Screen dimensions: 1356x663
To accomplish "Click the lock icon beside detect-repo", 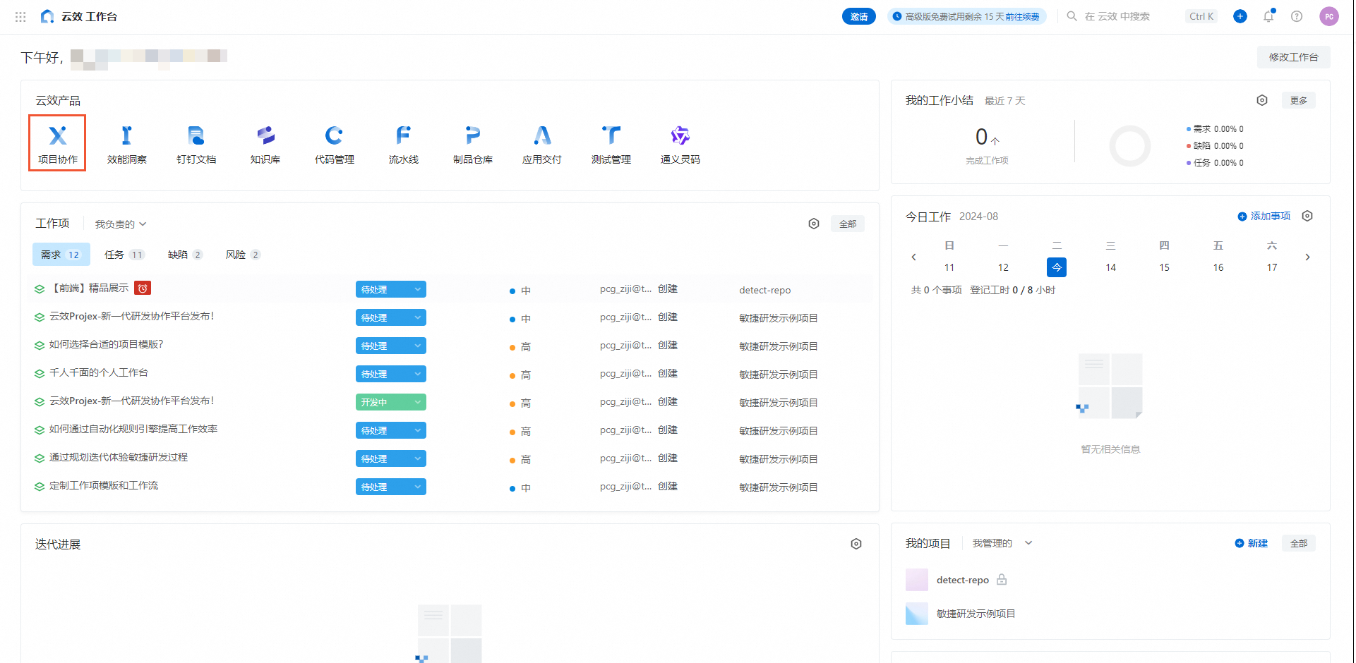I will tap(1002, 580).
